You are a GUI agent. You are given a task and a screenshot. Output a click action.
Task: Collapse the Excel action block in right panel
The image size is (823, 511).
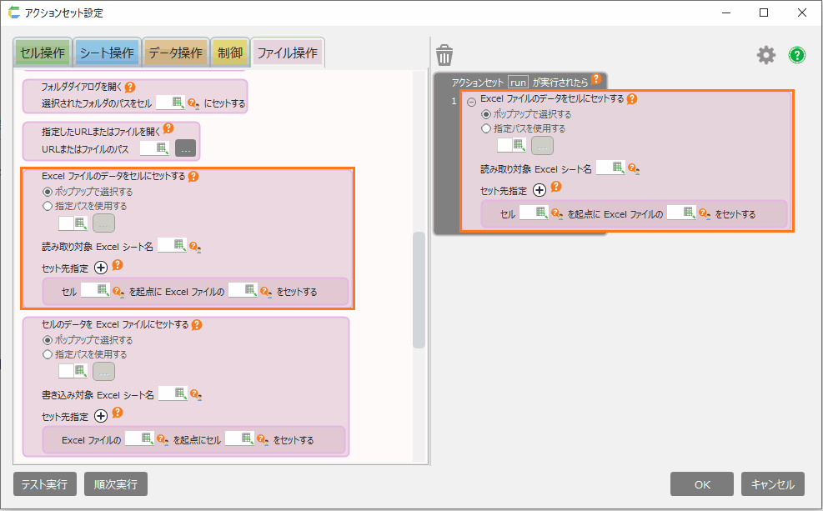(471, 101)
